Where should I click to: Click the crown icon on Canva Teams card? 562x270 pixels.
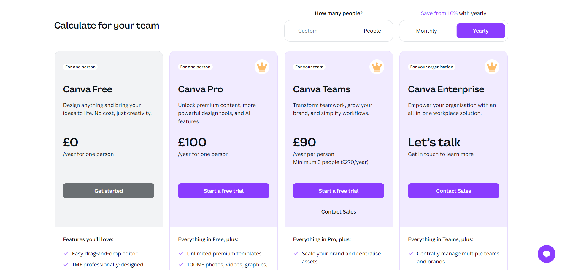[377, 67]
